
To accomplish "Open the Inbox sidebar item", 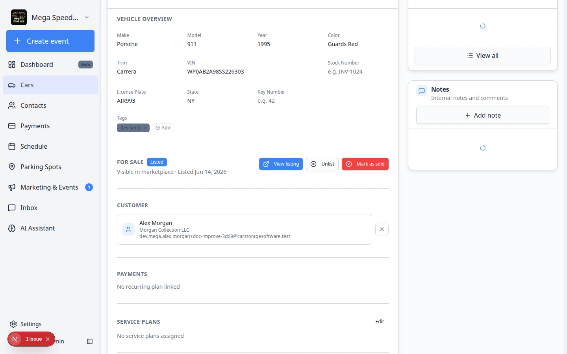I will tap(50, 208).
